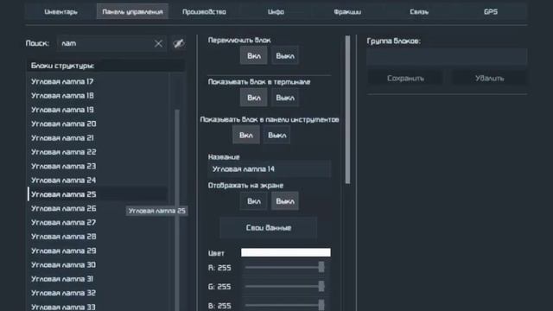Click the Группа блоков name field
Screen dimensions: 553x311
pos(447,57)
